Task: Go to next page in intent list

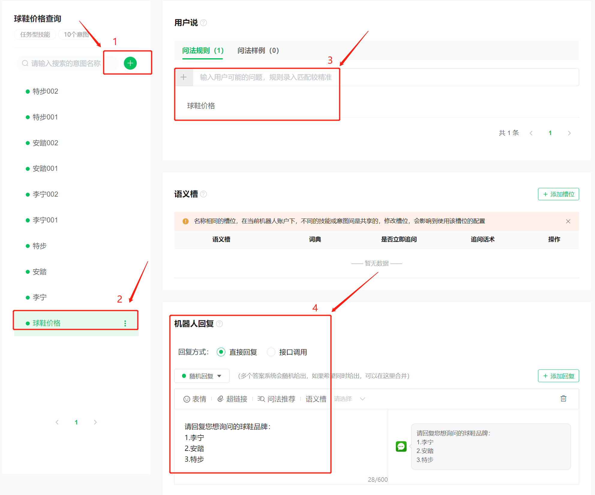Action: [95, 422]
